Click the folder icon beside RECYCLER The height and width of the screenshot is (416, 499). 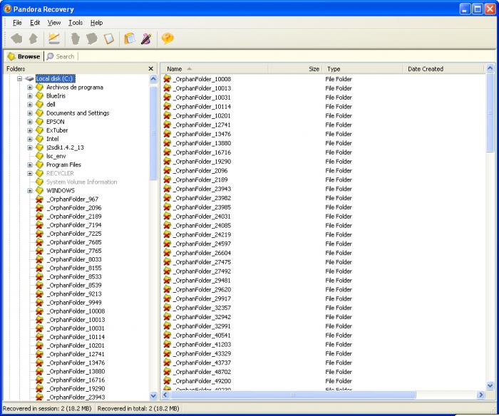(x=39, y=174)
